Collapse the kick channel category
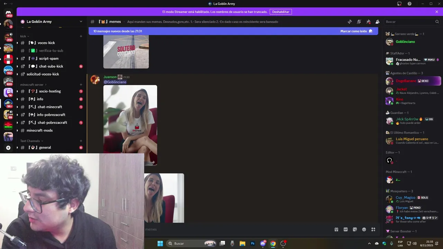Screen dimensions: 443x249 pos(25,36)
